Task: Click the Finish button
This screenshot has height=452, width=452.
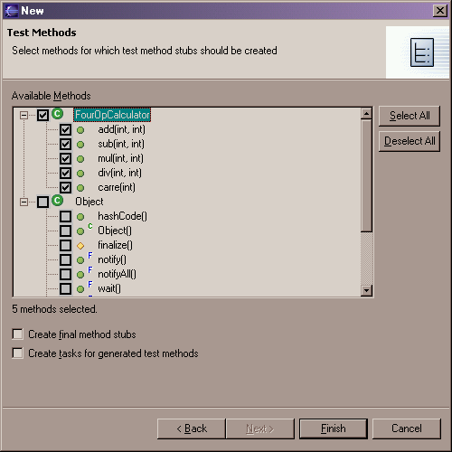Action: pyautogui.click(x=334, y=428)
